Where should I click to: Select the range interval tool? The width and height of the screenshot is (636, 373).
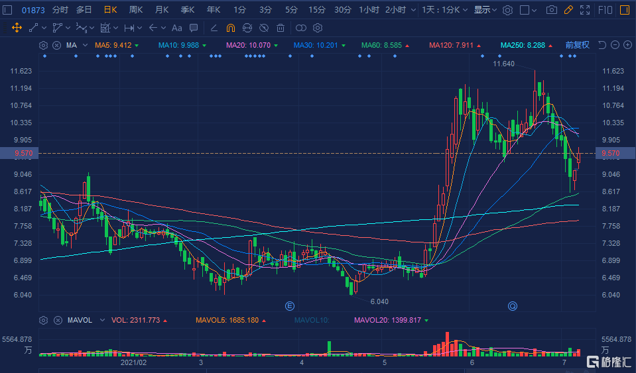click(x=129, y=28)
